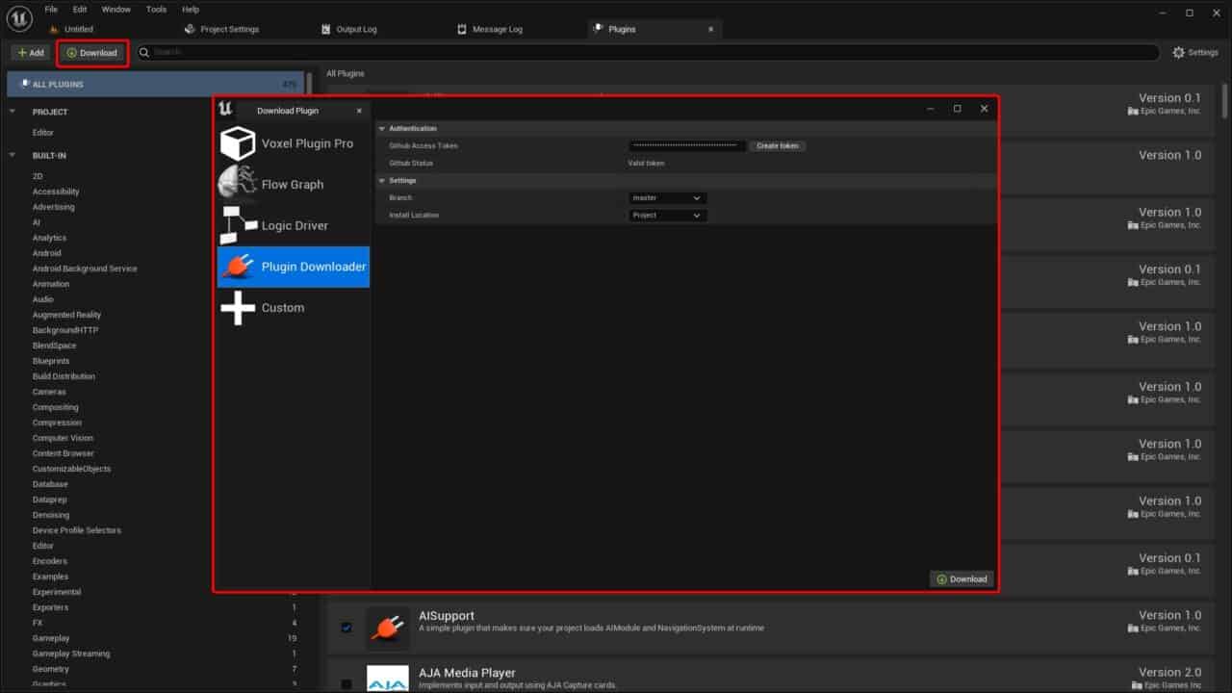Select the Logic Driver plugin icon
Image resolution: width=1232 pixels, height=693 pixels.
(238, 225)
